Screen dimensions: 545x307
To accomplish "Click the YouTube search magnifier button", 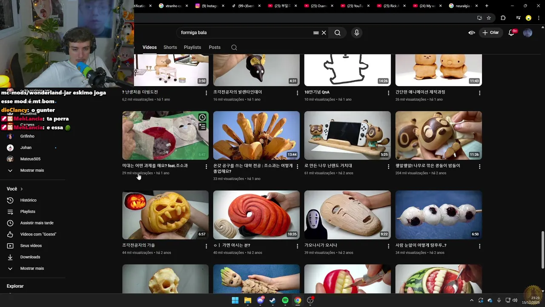I will (x=337, y=32).
